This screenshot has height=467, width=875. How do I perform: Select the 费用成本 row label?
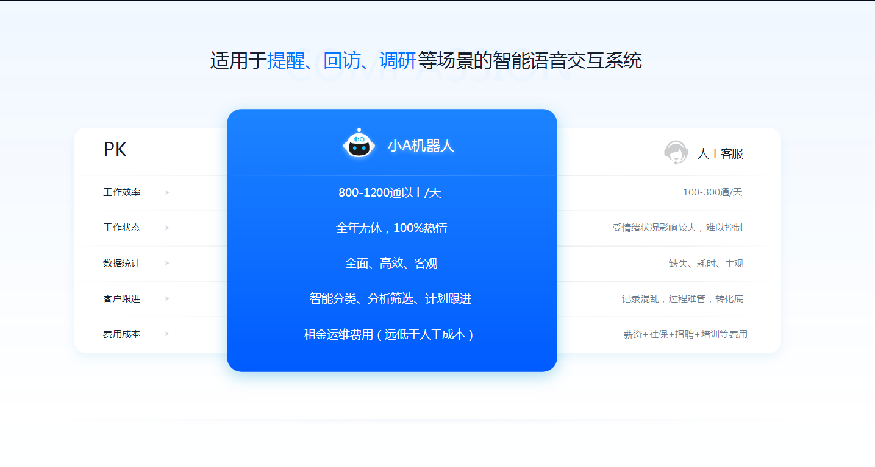click(x=122, y=334)
